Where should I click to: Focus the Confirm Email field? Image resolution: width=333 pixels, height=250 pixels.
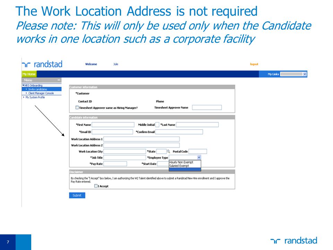(x=179, y=132)
